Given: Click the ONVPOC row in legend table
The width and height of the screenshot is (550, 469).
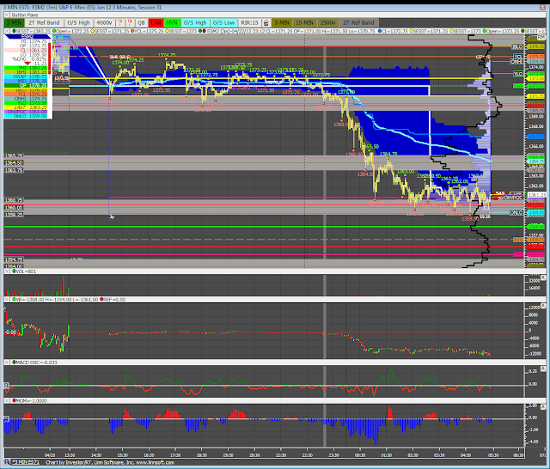Looking at the screenshot, I should (x=26, y=112).
